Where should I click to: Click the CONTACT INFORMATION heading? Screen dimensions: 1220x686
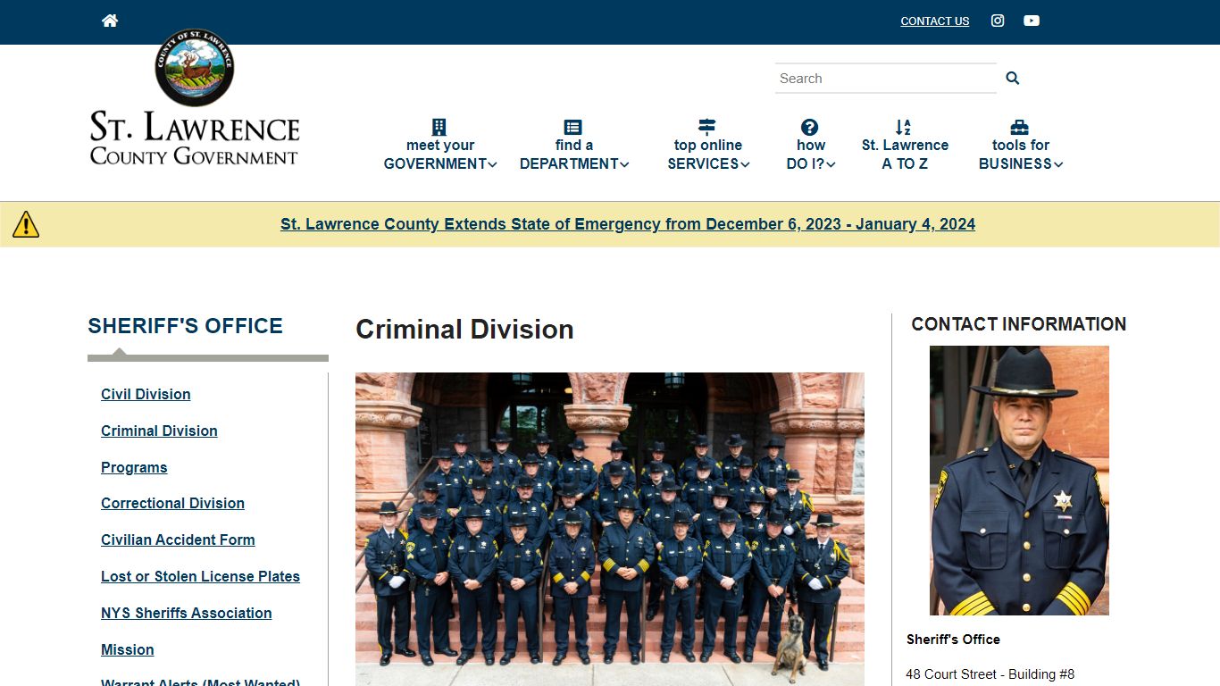pos(1019,324)
